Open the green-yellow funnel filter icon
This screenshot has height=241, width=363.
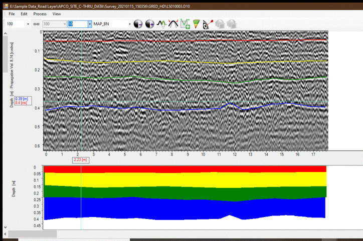click(x=197, y=24)
